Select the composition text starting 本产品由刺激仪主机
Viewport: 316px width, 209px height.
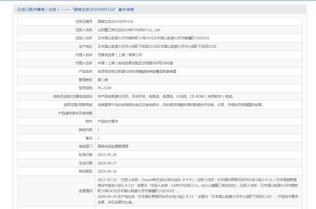point(165,96)
